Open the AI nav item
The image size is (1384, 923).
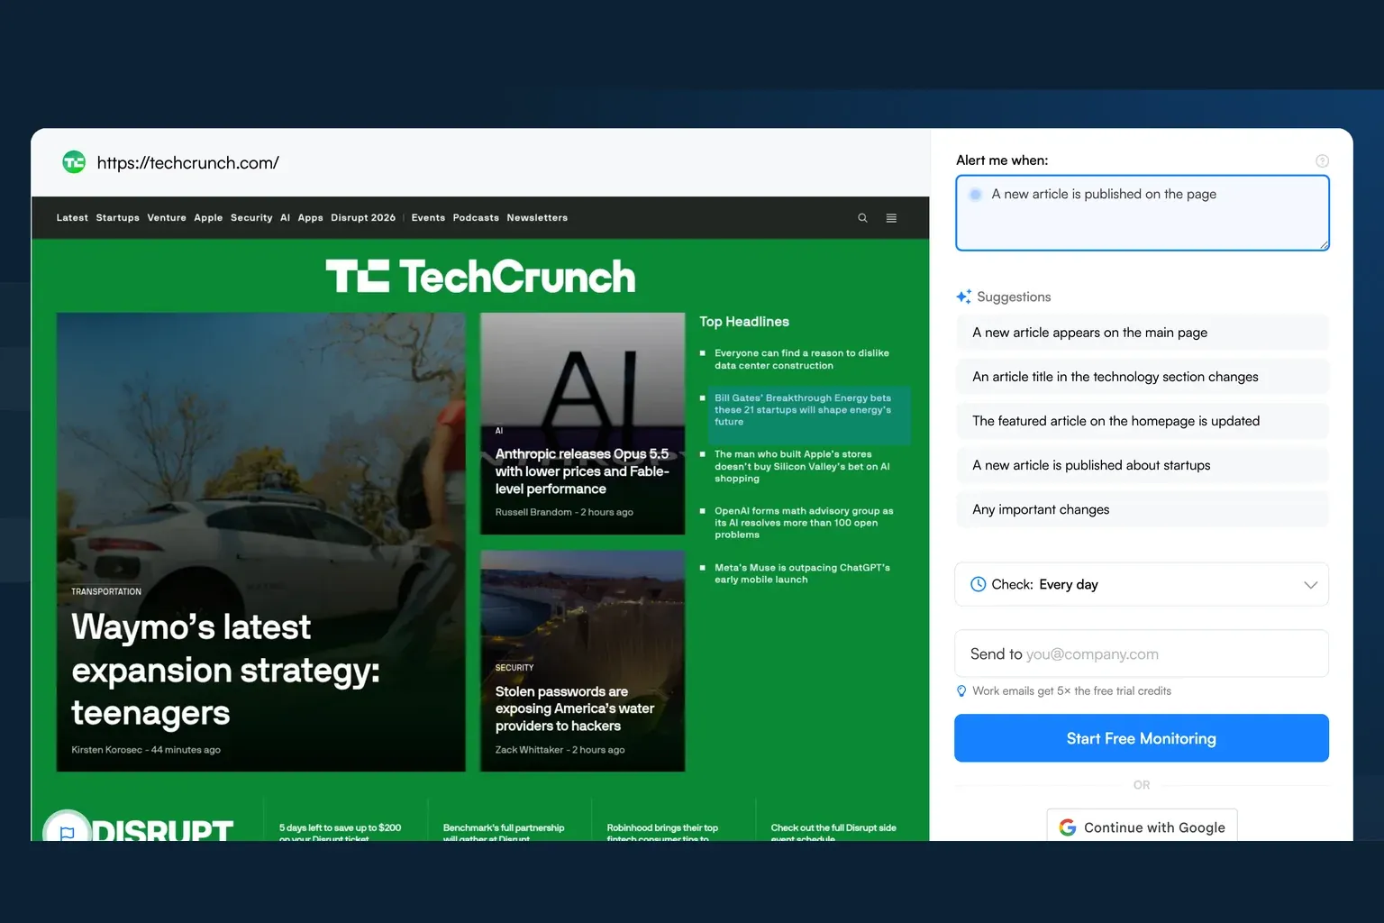pyautogui.click(x=285, y=218)
